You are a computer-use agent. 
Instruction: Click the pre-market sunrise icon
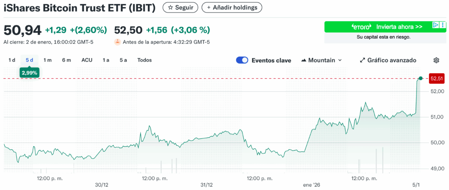click(117, 42)
